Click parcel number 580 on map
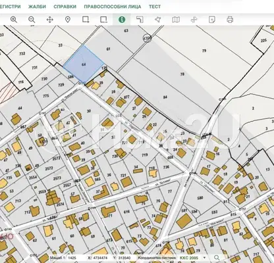This screenshot has width=274, height=263. pyautogui.click(x=200, y=198)
